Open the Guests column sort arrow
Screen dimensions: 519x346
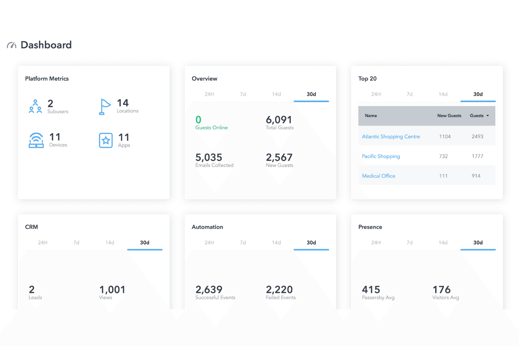point(487,116)
